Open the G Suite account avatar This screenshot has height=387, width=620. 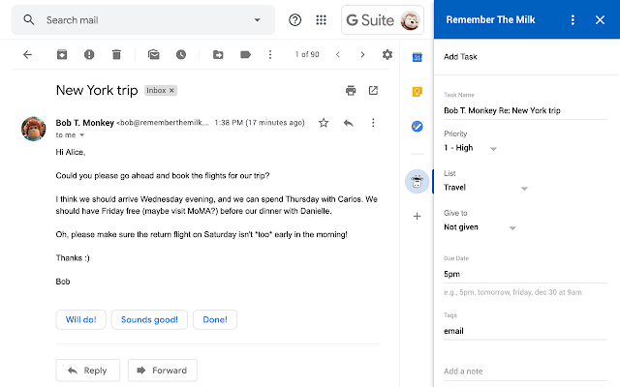[x=410, y=20]
